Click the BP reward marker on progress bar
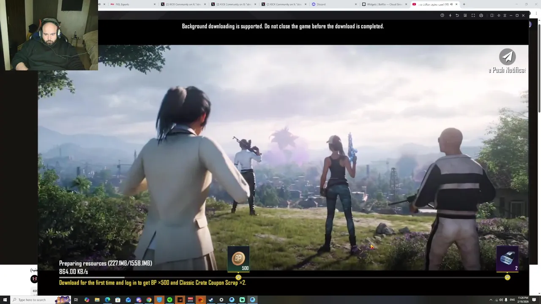541x304 pixels. click(238, 277)
